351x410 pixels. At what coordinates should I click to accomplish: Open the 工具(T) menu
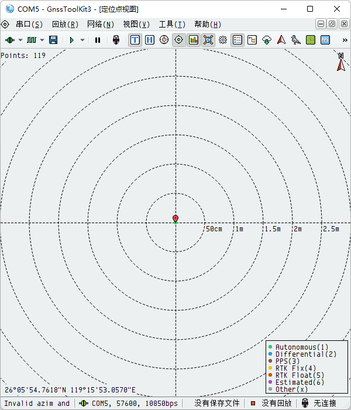pyautogui.click(x=172, y=25)
